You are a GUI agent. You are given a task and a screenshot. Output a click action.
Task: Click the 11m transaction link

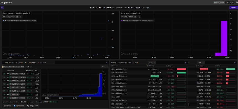[37, 74]
